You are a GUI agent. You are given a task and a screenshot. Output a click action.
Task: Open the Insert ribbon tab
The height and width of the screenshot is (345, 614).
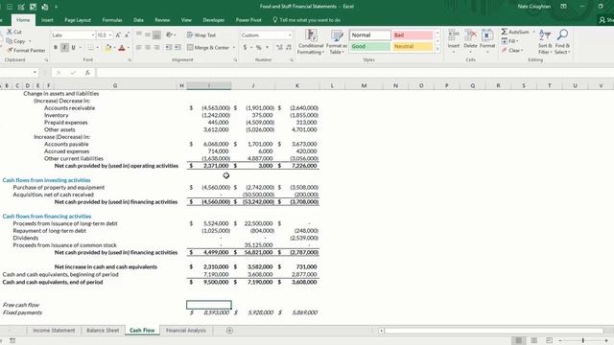(47, 20)
